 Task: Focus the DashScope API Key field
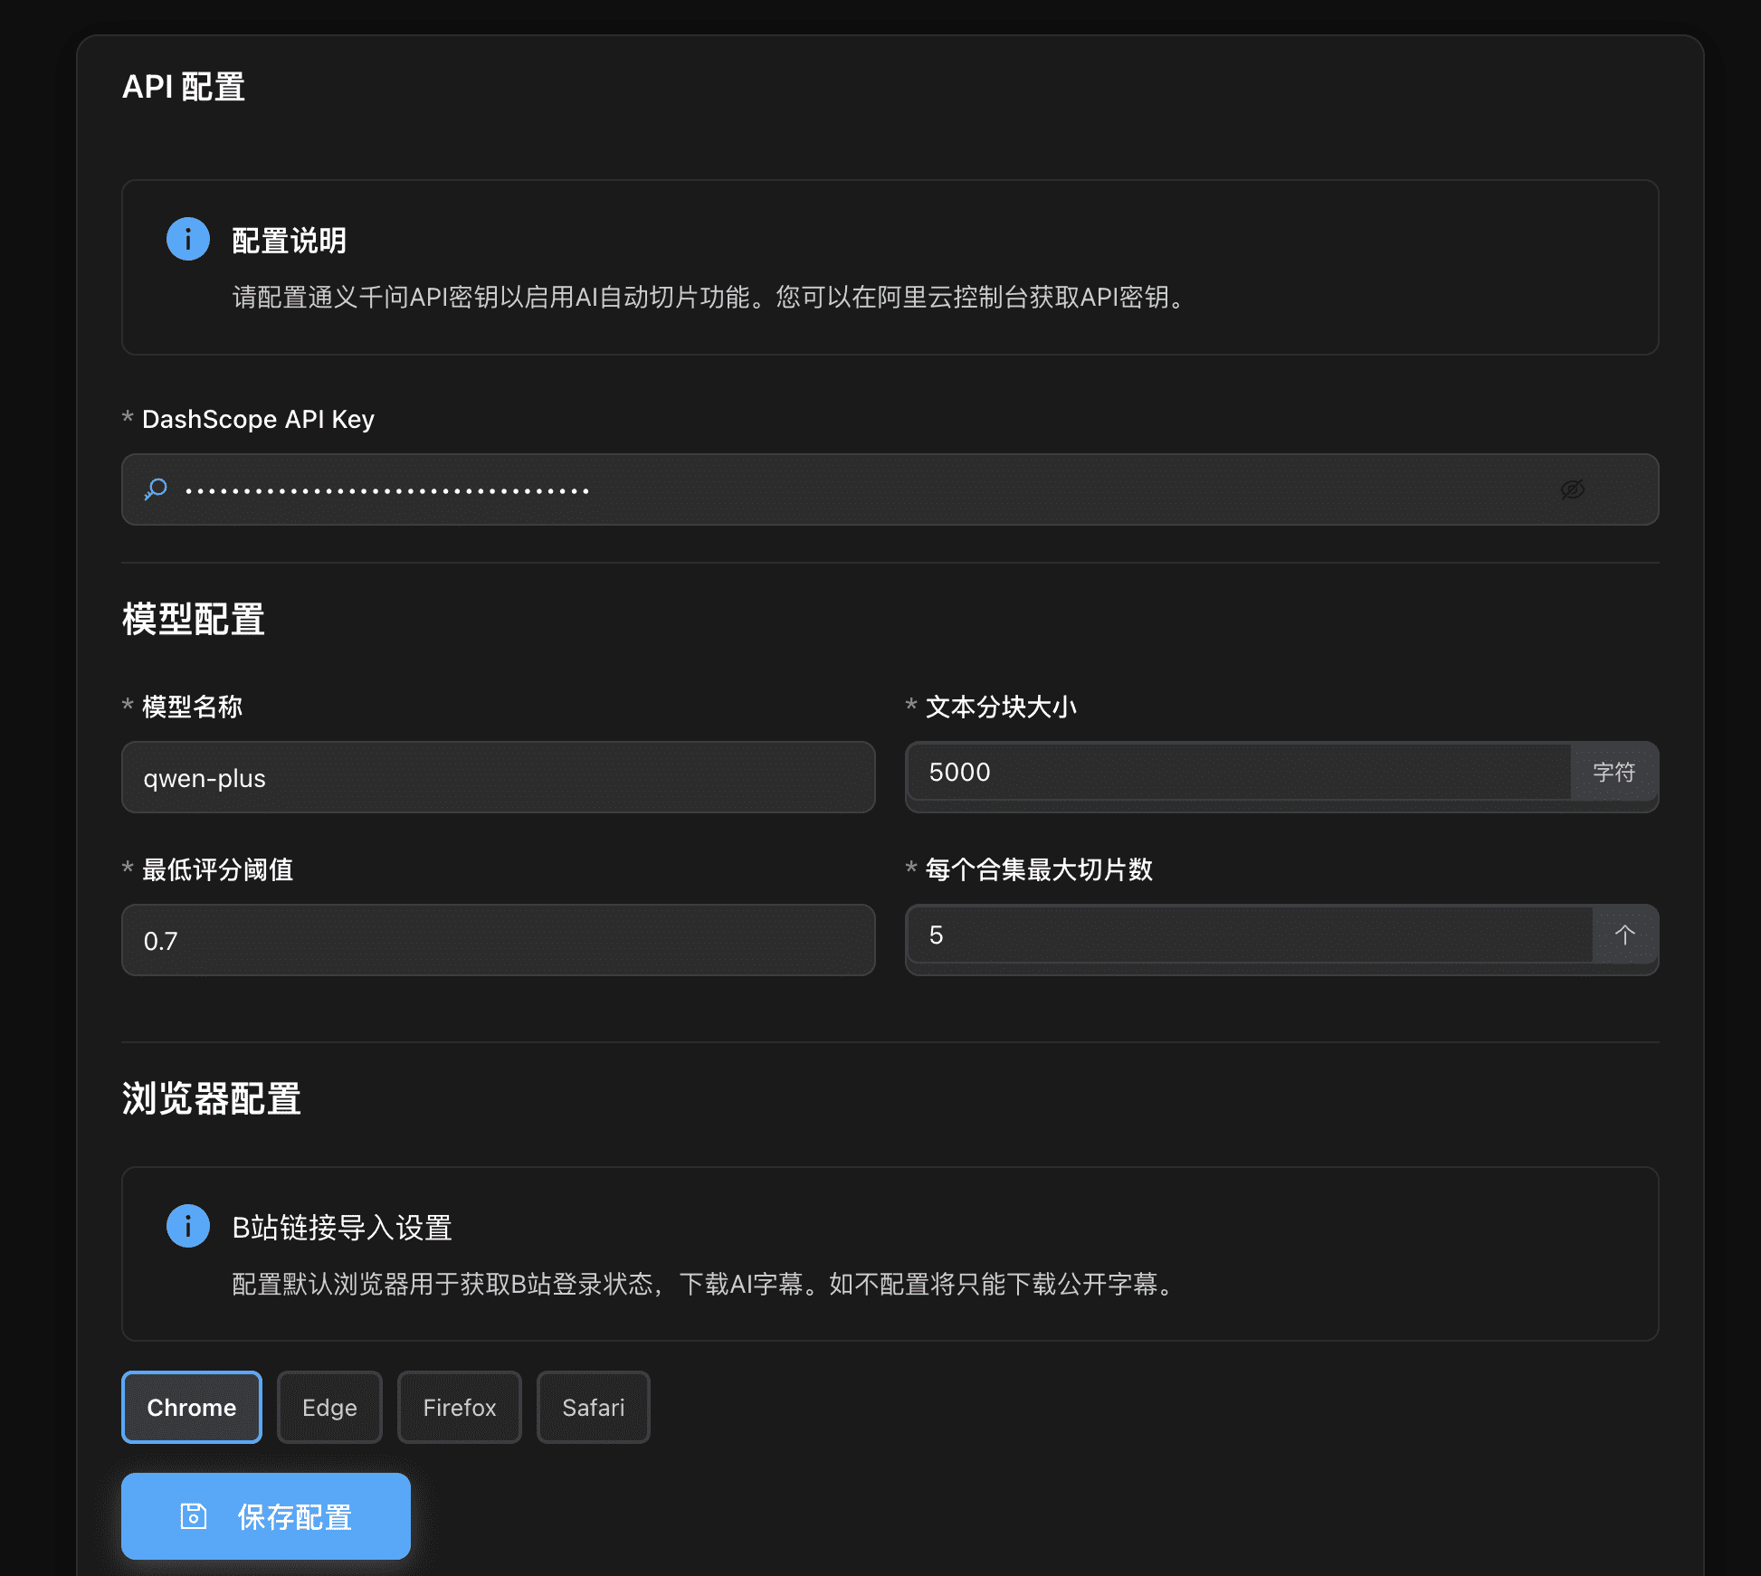[x=851, y=489]
